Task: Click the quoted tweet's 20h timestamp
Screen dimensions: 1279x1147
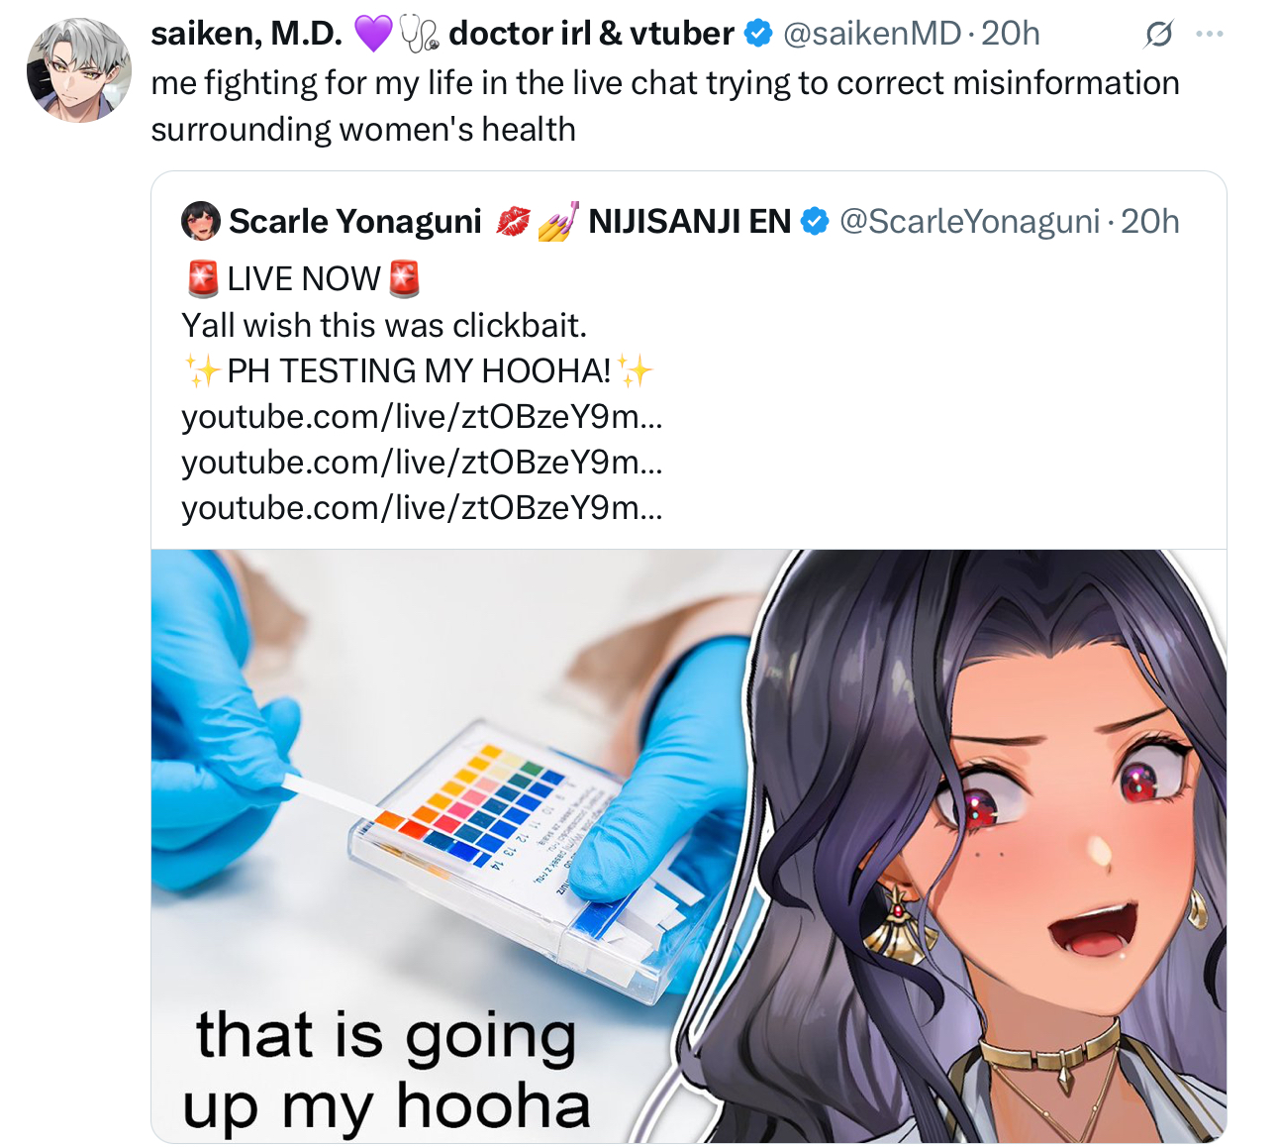Action: point(1150,221)
